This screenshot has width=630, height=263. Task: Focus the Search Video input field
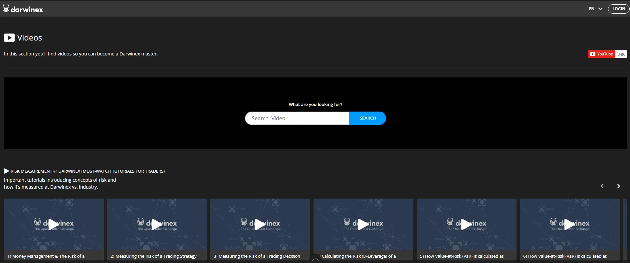coord(297,118)
